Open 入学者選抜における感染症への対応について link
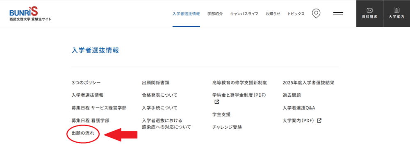Screen dimensions: 410x157 point(166,124)
